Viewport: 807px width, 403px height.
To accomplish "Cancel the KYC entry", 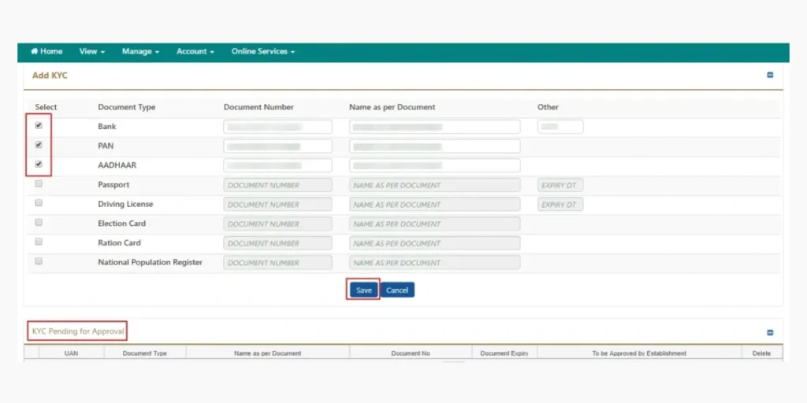I will 397,290.
